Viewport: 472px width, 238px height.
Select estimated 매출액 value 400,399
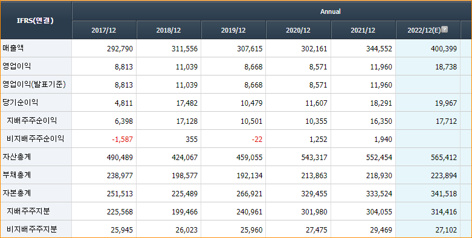pyautogui.click(x=444, y=49)
